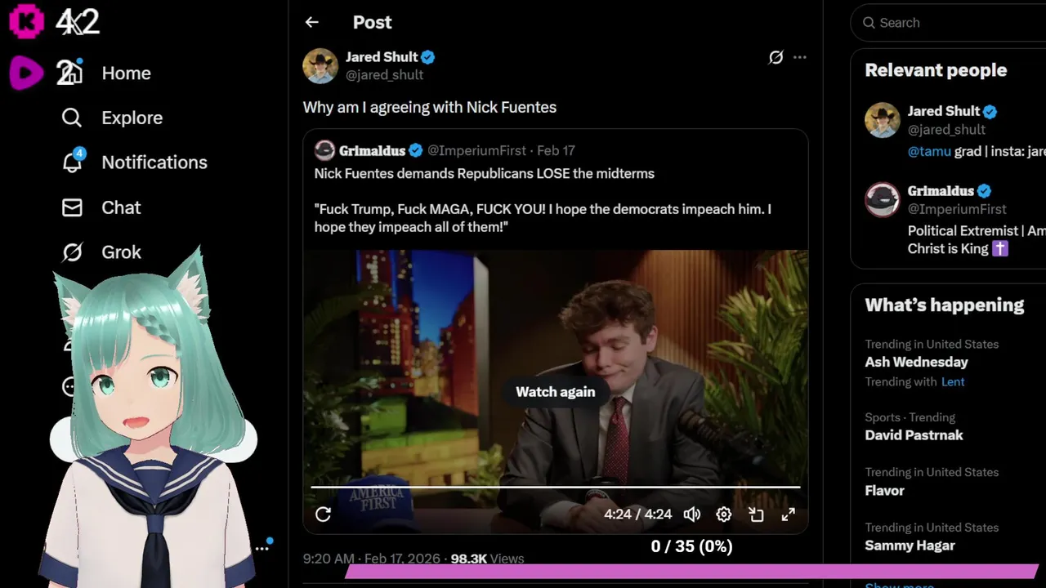This screenshot has width=1046, height=588.
Task: Open Jared Shult's profile picture on post
Action: pyautogui.click(x=320, y=66)
